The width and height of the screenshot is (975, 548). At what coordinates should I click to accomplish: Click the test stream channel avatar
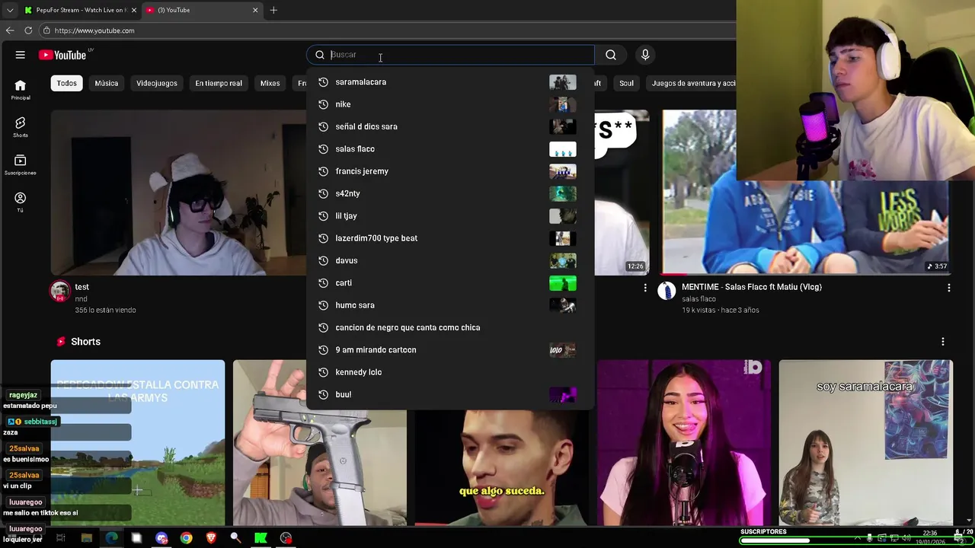coord(60,291)
